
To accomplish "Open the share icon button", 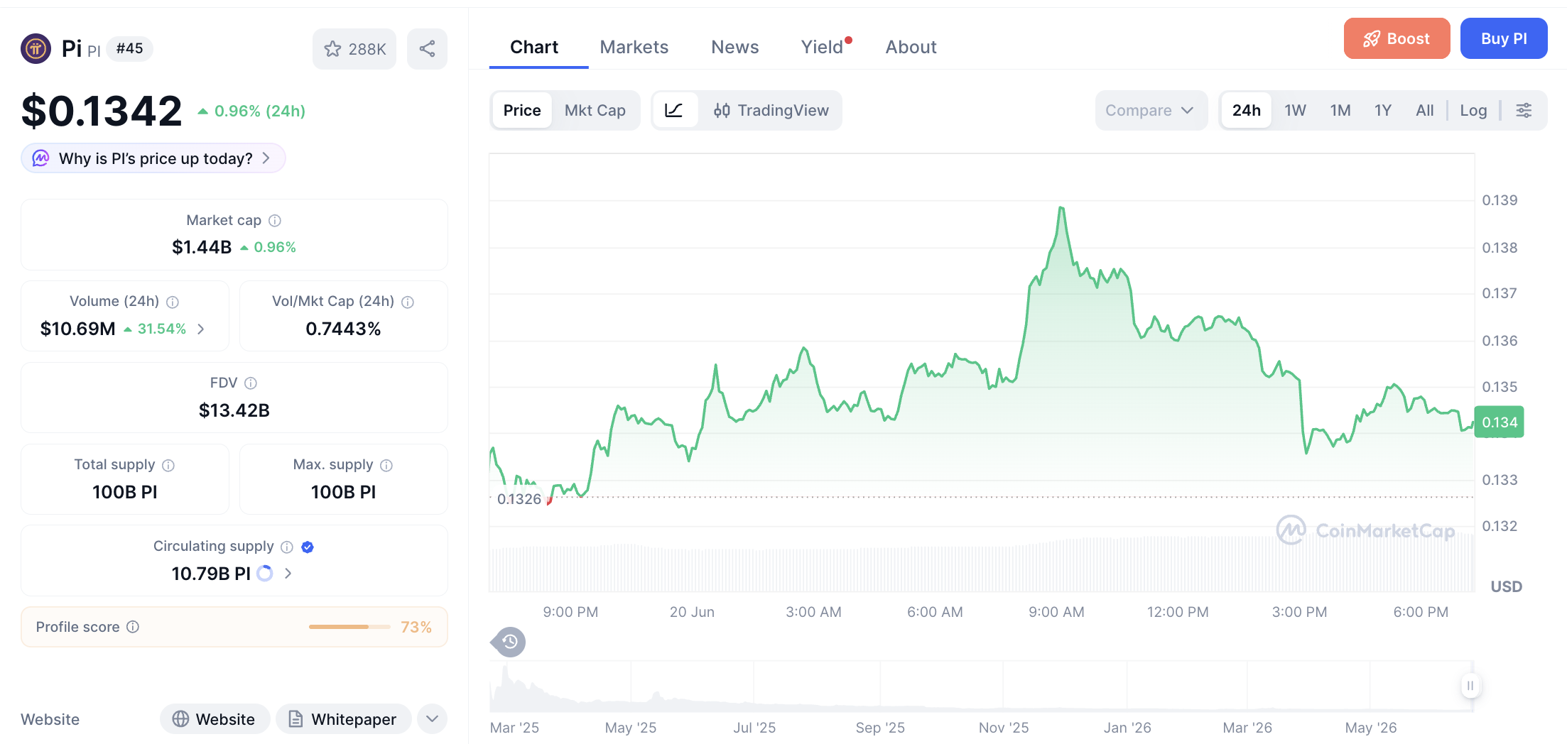I will (427, 49).
